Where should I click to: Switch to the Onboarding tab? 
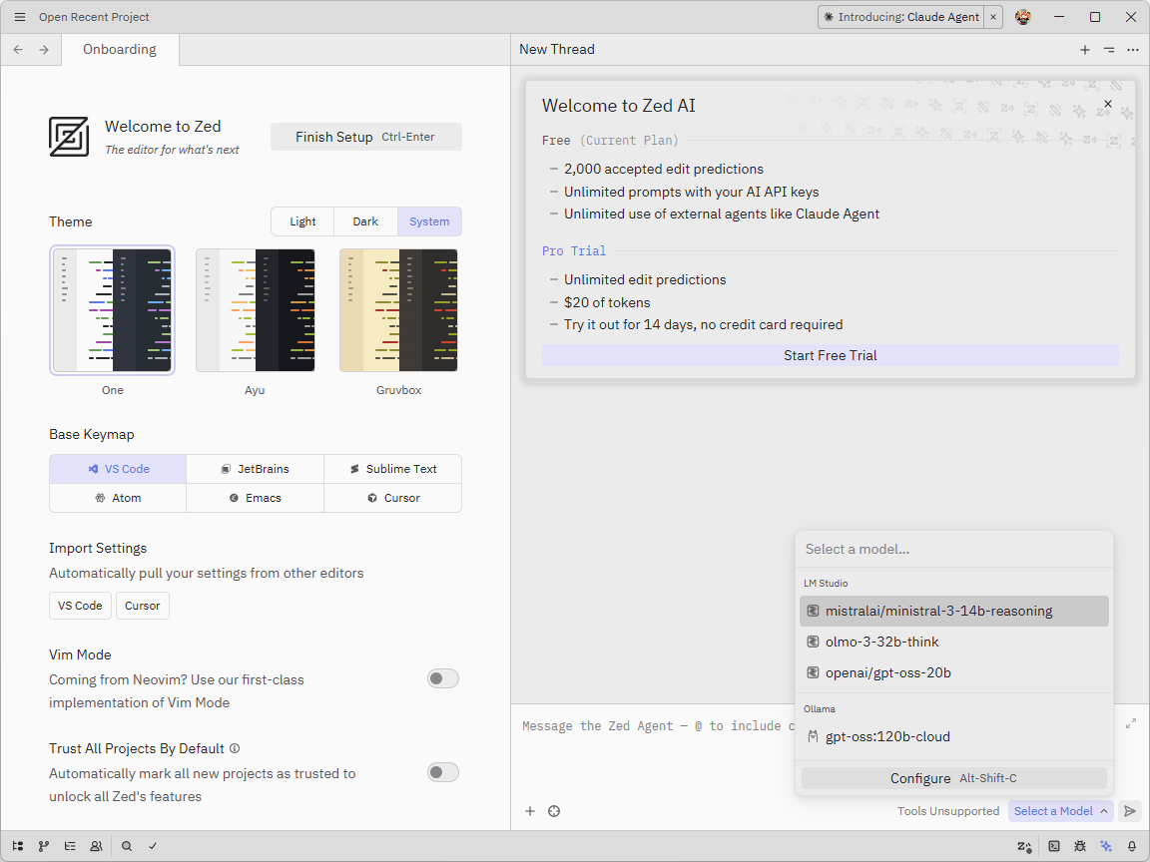tap(120, 49)
